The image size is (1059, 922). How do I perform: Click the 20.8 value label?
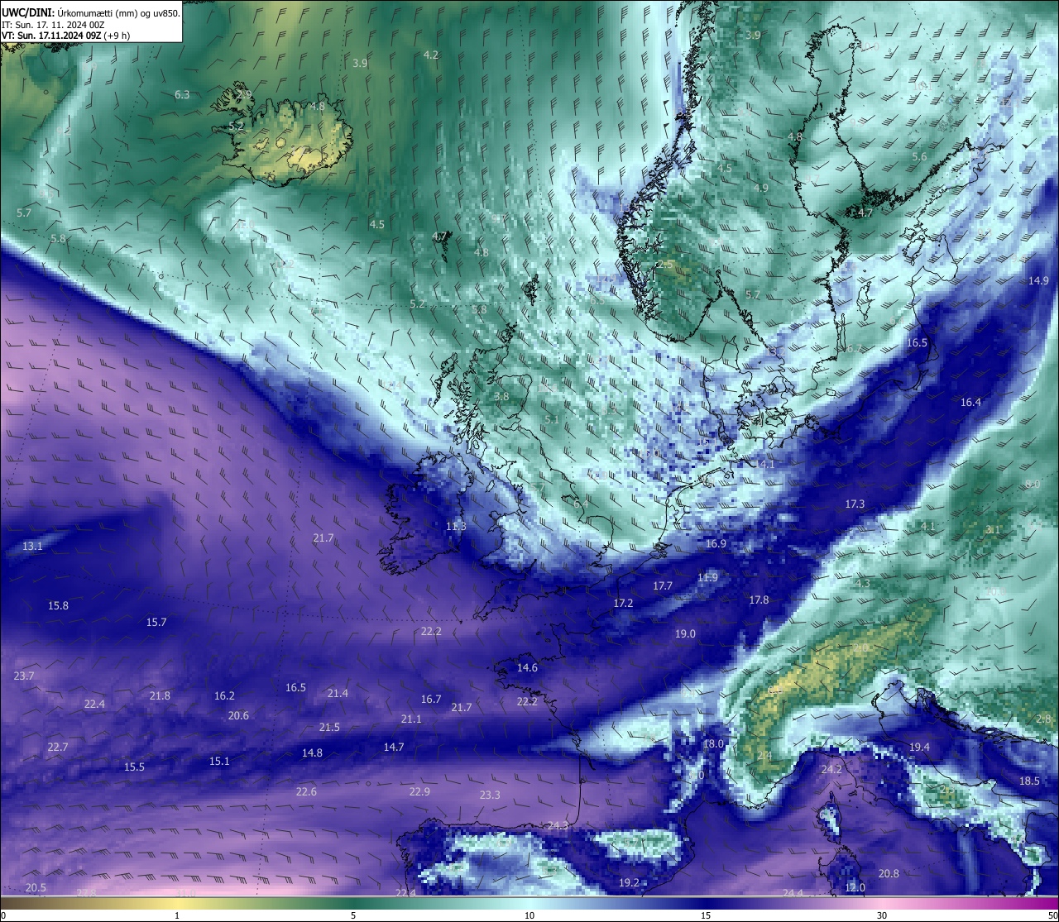(889, 874)
